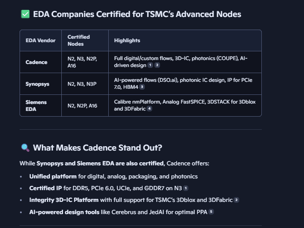Screen dimensions: 304x228
Task: Click the Highlights column header
Action: [127, 40]
